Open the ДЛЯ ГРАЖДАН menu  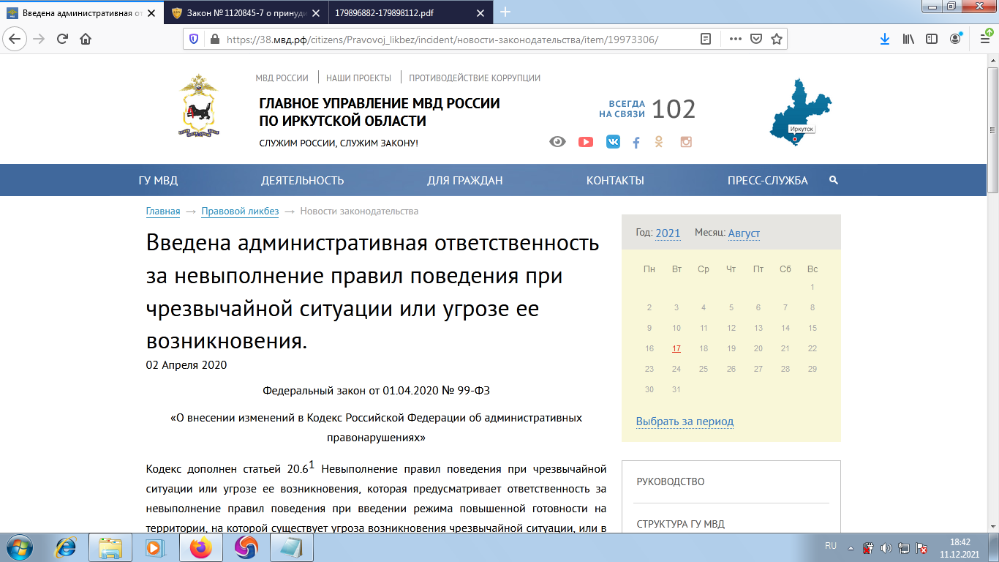coord(465,181)
